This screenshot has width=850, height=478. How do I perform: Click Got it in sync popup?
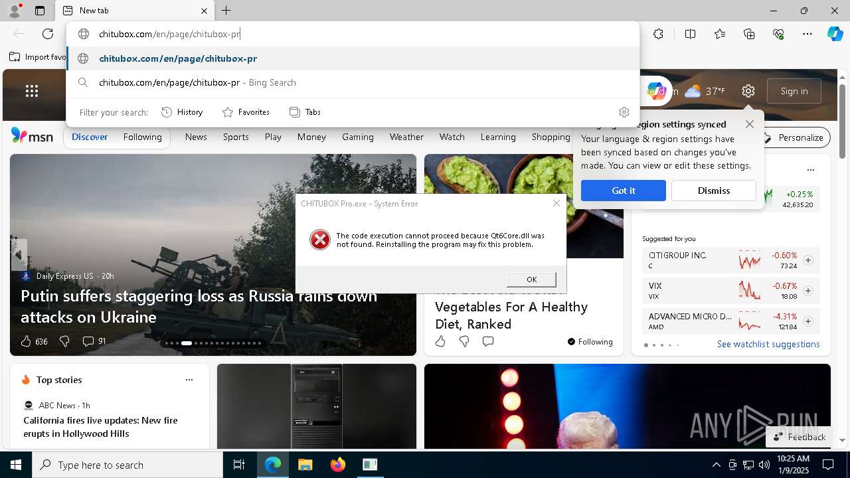(624, 191)
